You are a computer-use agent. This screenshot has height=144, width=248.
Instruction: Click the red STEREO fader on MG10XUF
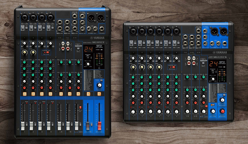99,125
